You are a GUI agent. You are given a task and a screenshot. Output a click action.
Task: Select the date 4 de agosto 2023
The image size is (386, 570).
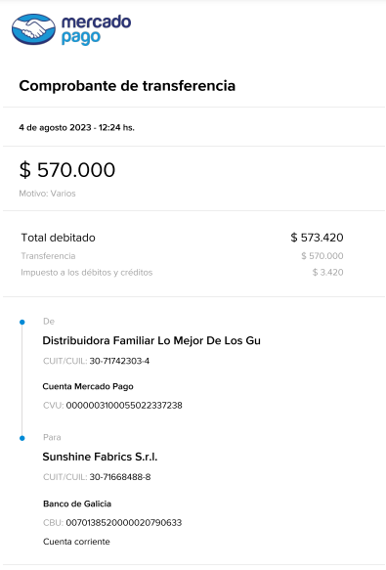tap(55, 128)
